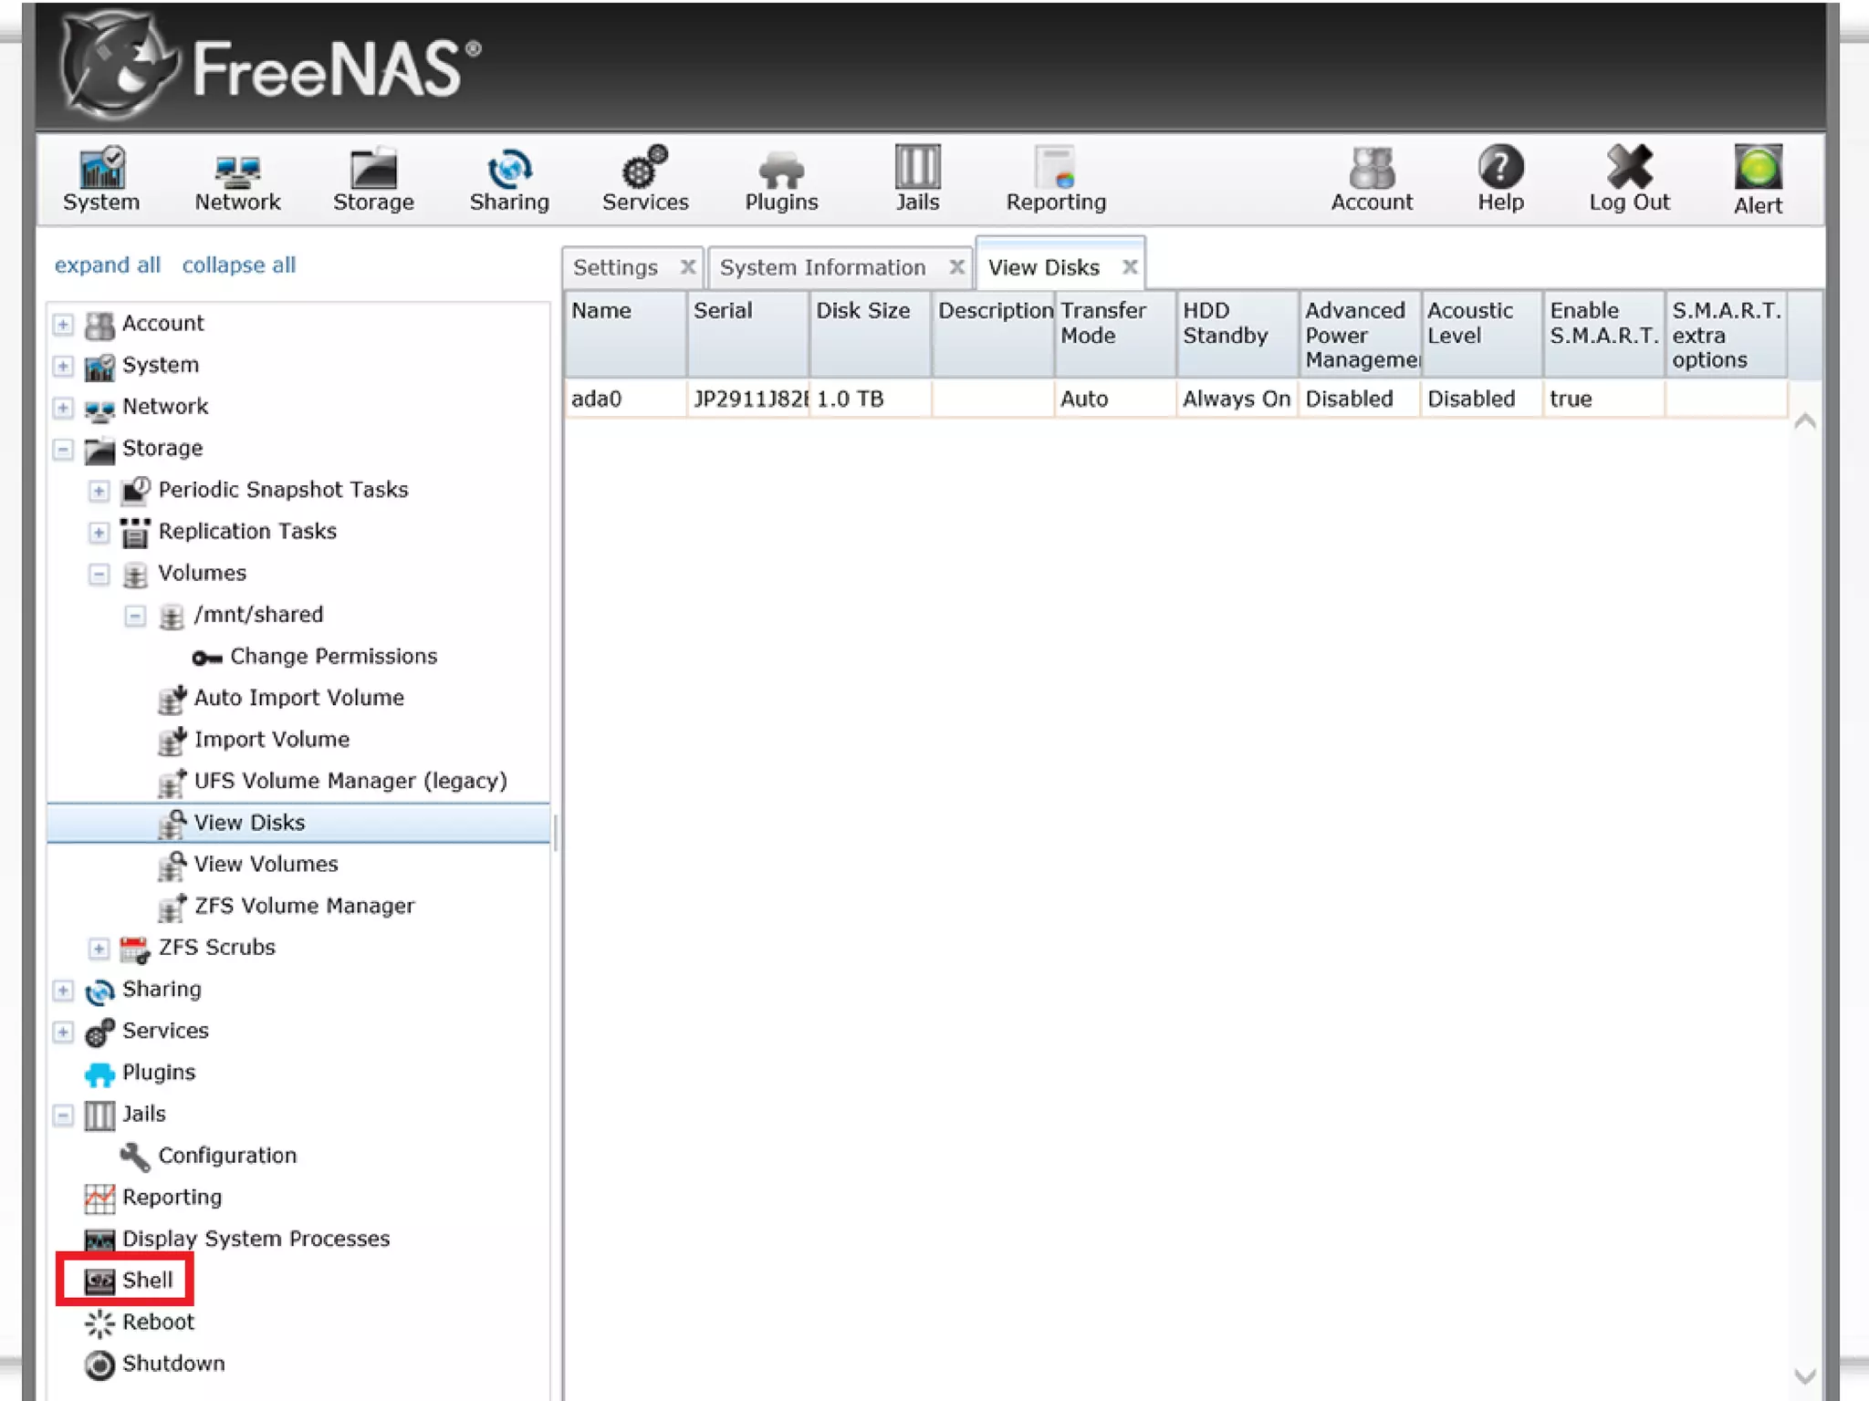Close the View Disks tab
Image resolution: width=1869 pixels, height=1401 pixels.
click(1130, 266)
